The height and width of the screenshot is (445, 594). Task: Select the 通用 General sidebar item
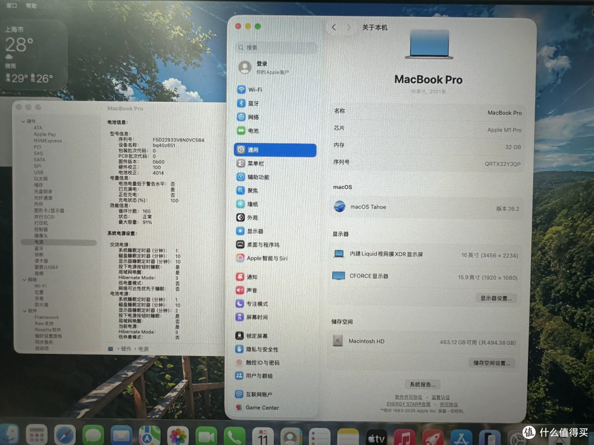pyautogui.click(x=276, y=150)
